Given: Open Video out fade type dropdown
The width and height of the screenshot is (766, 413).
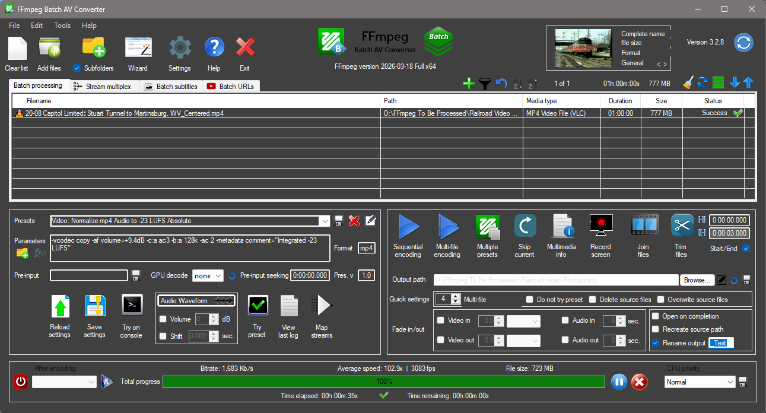Looking at the screenshot, I should 523,341.
